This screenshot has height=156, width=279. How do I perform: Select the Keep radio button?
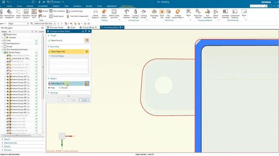click(x=49, y=88)
